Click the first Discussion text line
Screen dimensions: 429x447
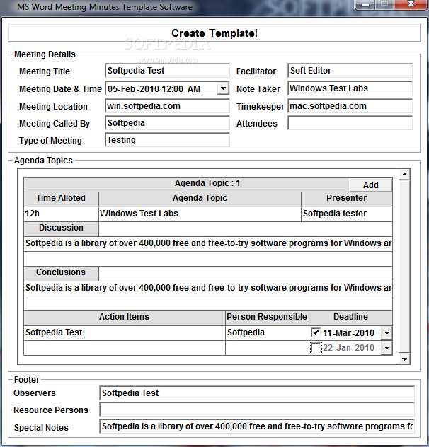point(208,244)
